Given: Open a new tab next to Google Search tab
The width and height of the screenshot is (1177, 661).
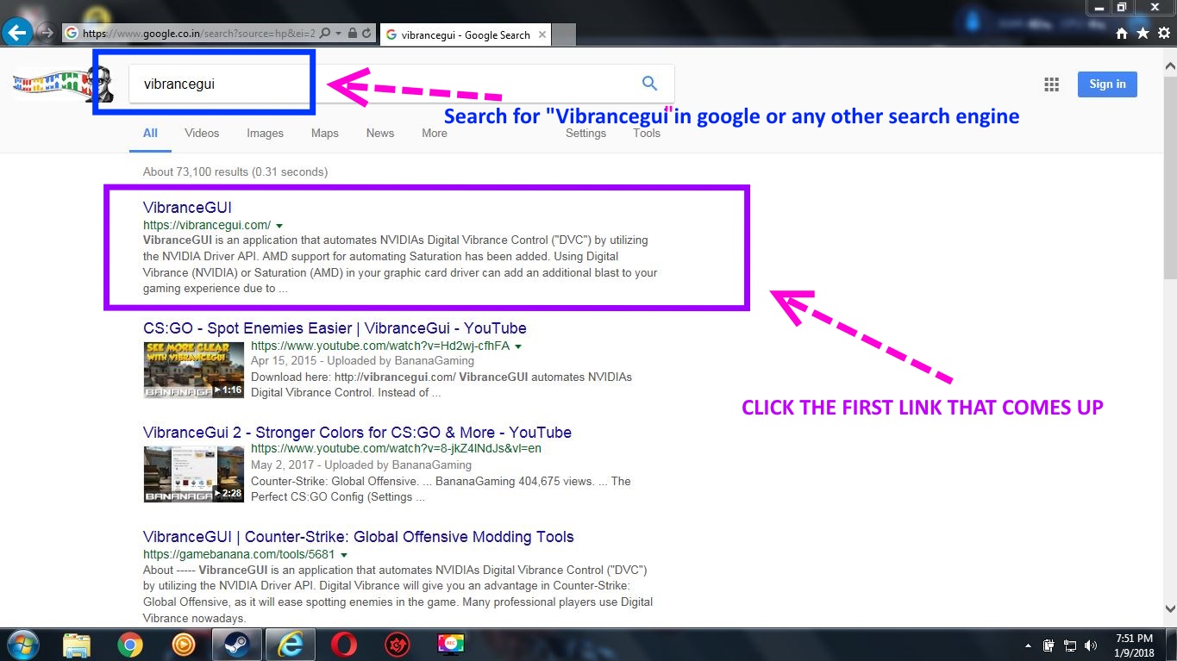Looking at the screenshot, I should click(564, 35).
